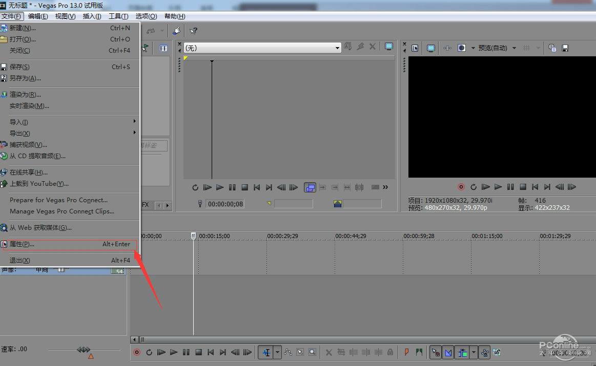Click trimmer remove-media X icon
596x366 pixels.
tap(373, 46)
